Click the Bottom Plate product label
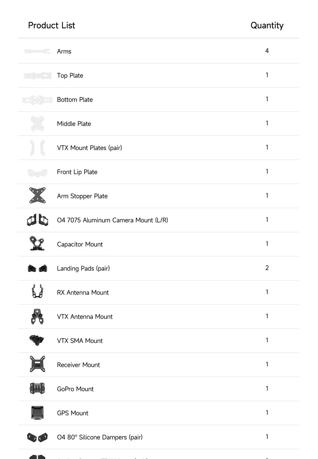318x459 pixels. (75, 100)
